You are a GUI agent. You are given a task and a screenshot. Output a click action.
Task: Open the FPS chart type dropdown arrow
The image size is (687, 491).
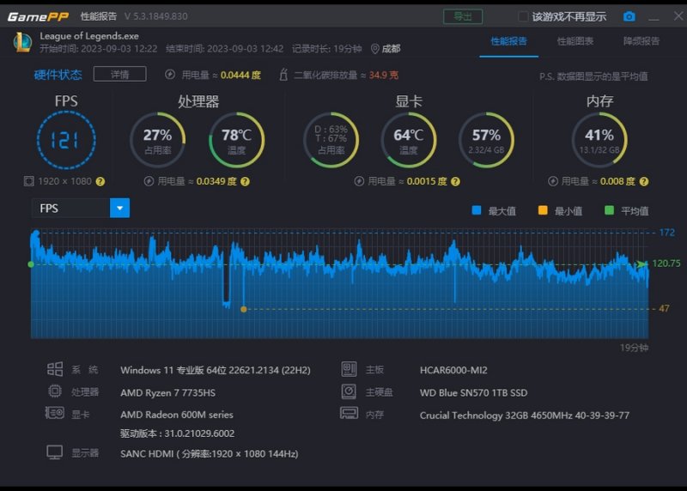click(x=119, y=208)
